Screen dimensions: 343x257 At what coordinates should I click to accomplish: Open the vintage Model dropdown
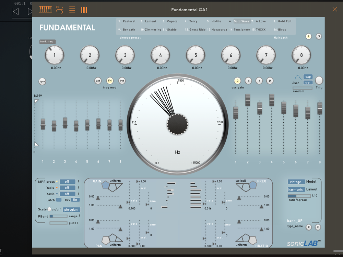coord(296,182)
